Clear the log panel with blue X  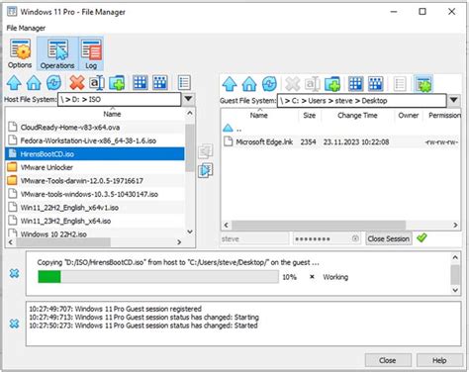click(x=14, y=324)
